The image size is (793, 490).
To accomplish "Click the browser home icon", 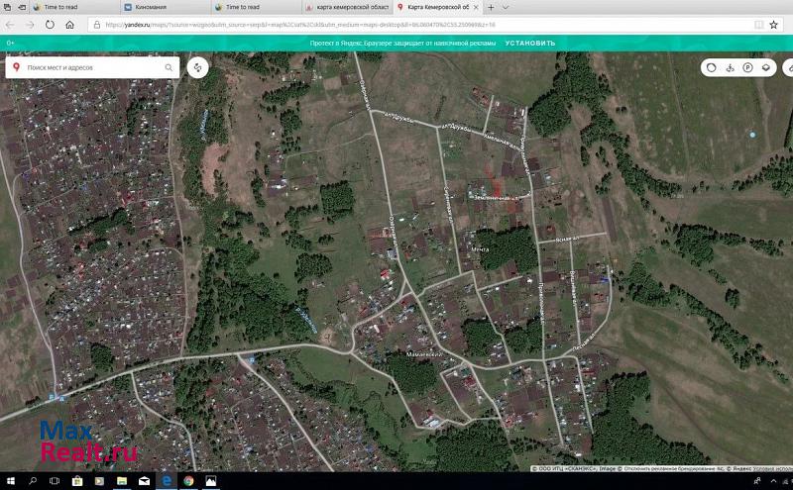I will (69, 25).
